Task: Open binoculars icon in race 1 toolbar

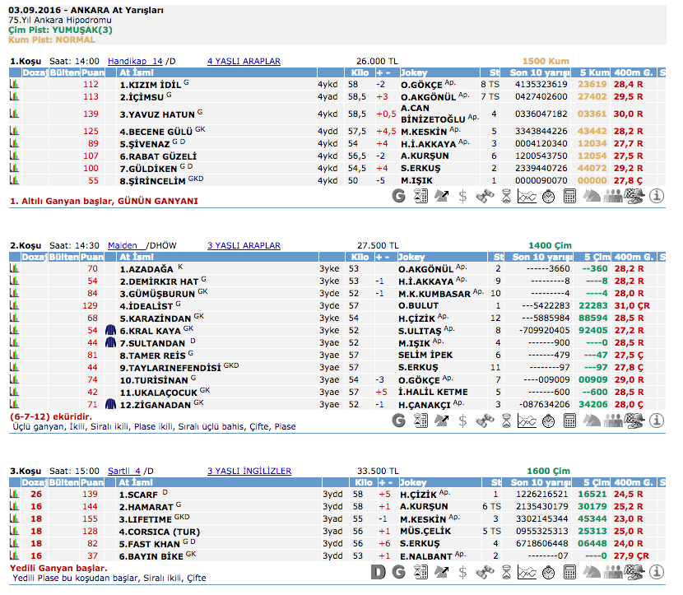Action: [x=485, y=196]
